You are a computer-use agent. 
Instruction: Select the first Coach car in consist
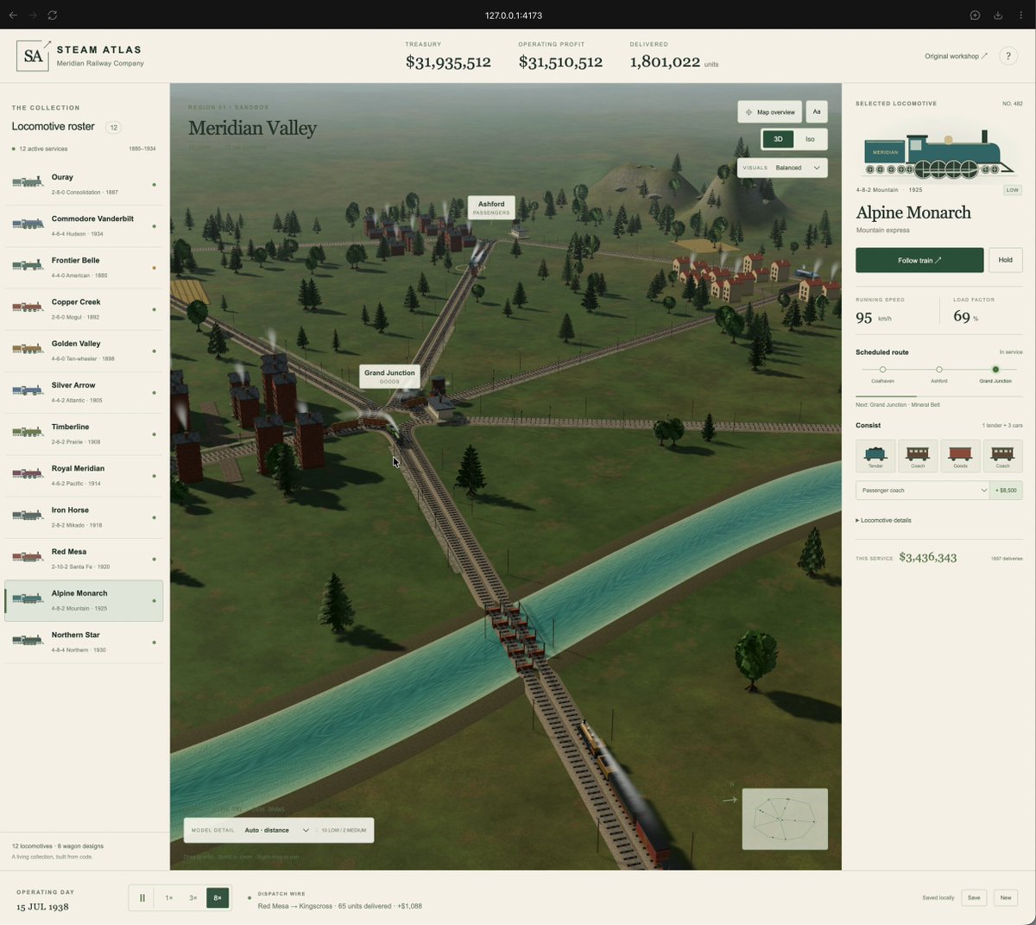918,455
